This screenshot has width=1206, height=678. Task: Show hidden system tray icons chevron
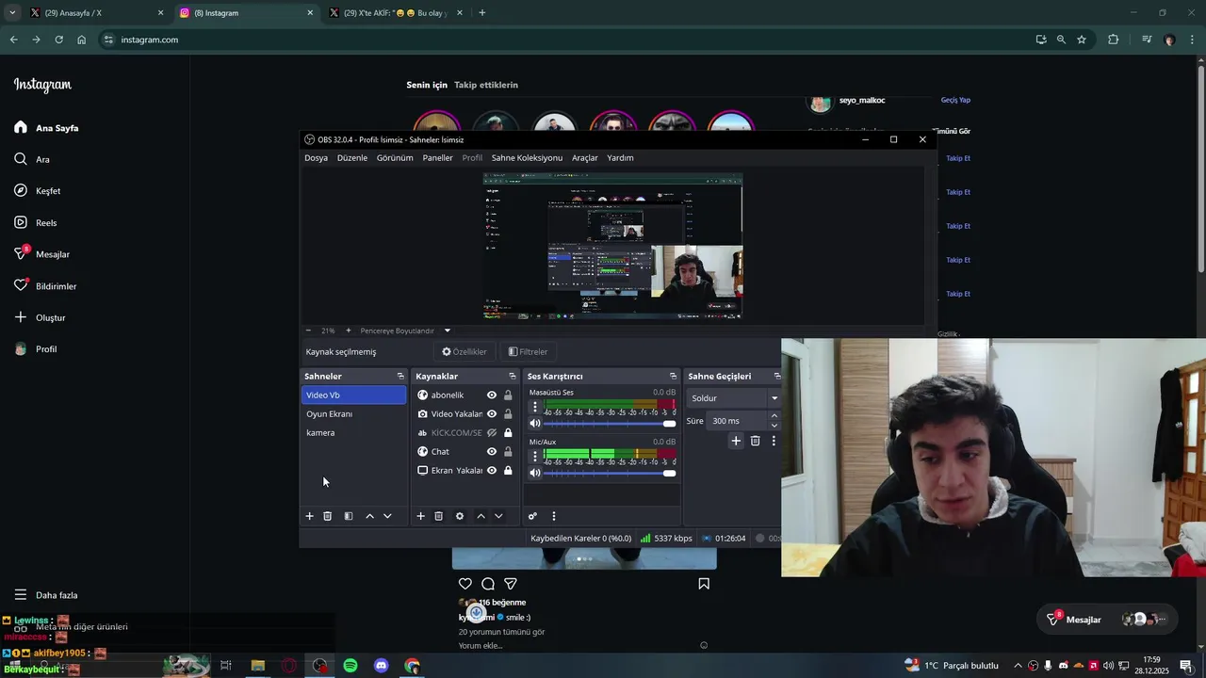click(1018, 666)
